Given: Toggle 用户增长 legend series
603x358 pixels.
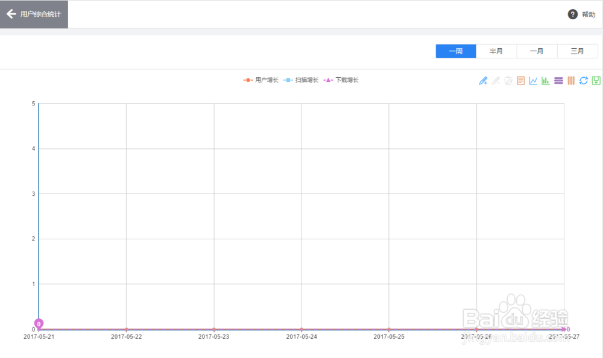Looking at the screenshot, I should click(x=261, y=80).
